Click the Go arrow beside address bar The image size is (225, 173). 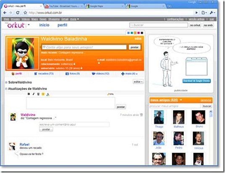tap(196, 13)
